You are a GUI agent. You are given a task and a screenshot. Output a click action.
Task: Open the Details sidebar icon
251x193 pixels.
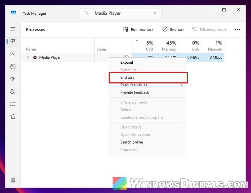pos(13,104)
